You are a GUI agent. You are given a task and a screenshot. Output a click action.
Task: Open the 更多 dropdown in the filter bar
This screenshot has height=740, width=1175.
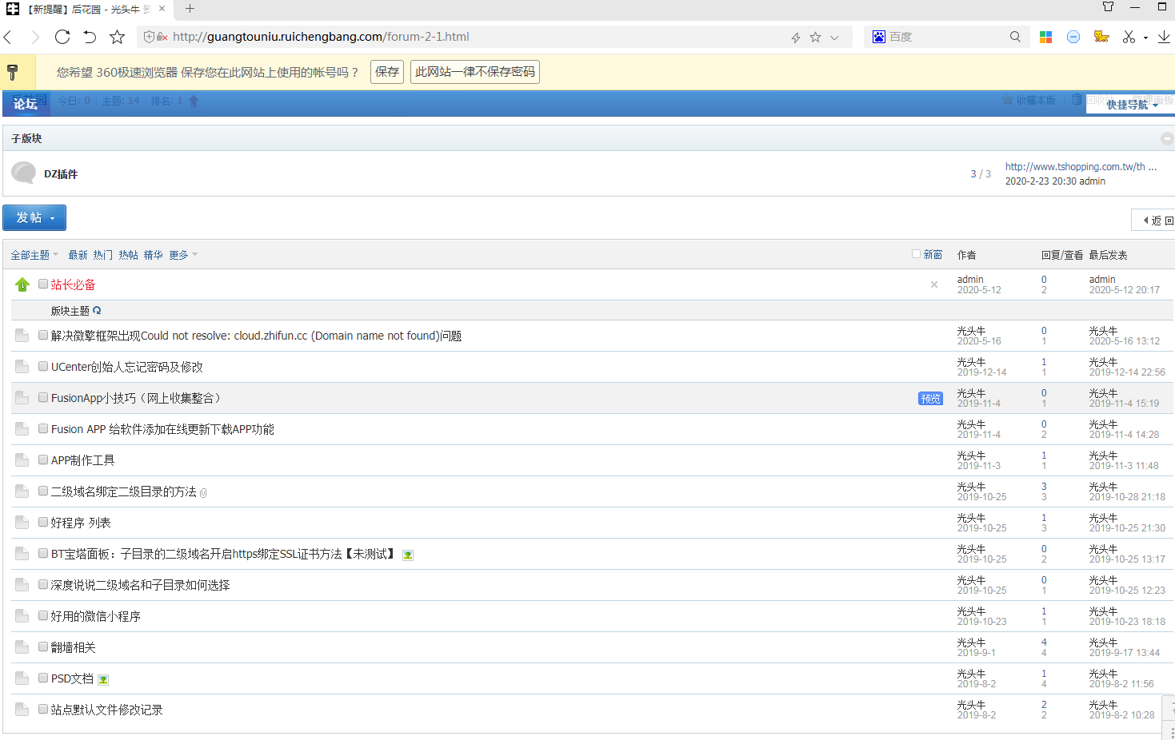182,255
